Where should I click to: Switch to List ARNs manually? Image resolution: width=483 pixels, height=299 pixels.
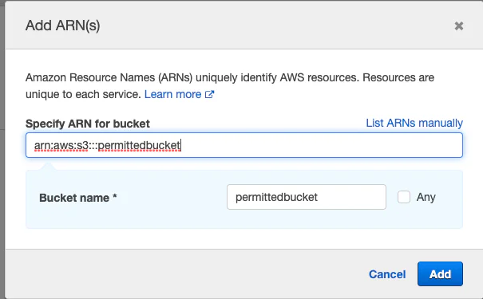click(x=414, y=123)
